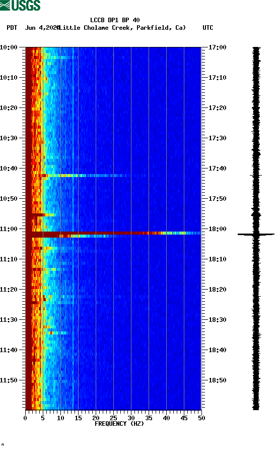Click the '40' Hz frequency axis label
The width and height of the screenshot is (278, 450).
pyautogui.click(x=166, y=418)
